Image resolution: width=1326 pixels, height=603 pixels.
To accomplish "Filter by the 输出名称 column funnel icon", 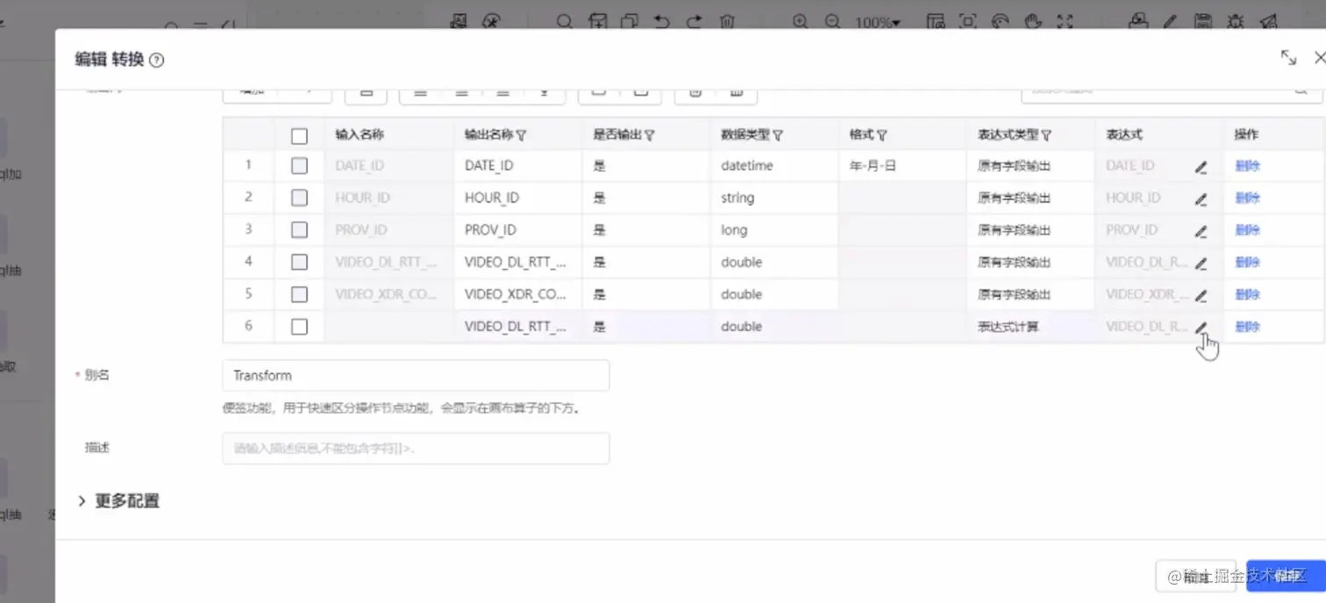I will click(x=521, y=136).
